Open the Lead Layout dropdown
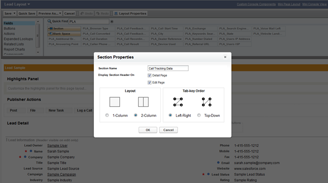The height and width of the screenshot is (183, 328). click(x=17, y=4)
